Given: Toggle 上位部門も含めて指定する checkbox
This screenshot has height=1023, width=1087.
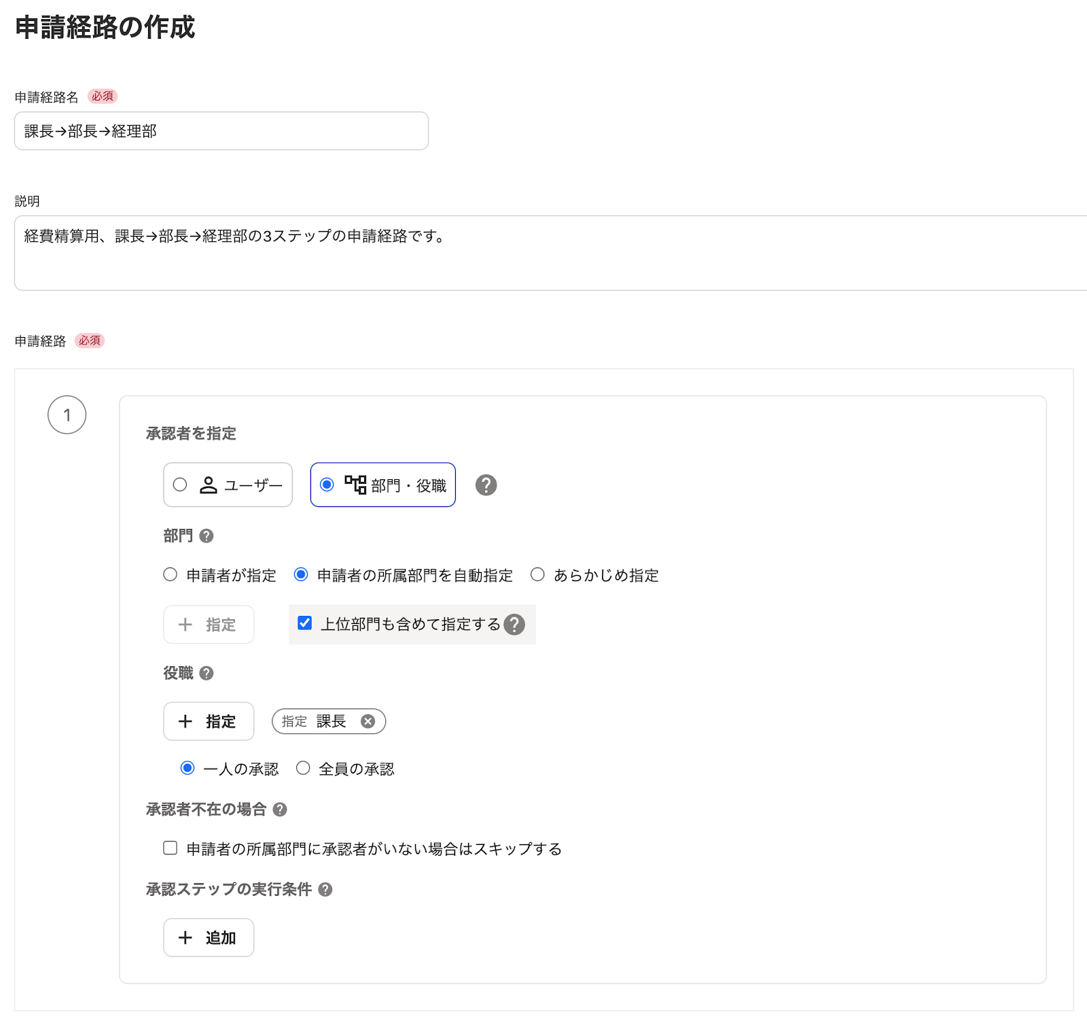Looking at the screenshot, I should pos(305,623).
